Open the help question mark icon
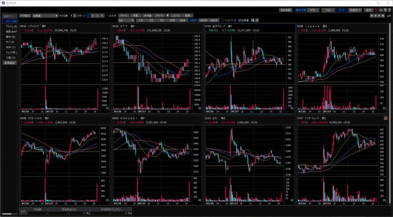This screenshot has height=217, width=393. click(389, 10)
